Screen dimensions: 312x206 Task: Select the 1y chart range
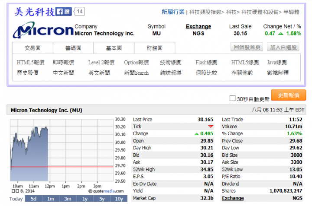[85, 199]
